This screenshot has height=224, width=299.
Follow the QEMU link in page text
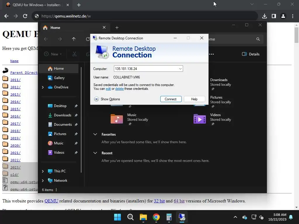pyautogui.click(x=51, y=201)
